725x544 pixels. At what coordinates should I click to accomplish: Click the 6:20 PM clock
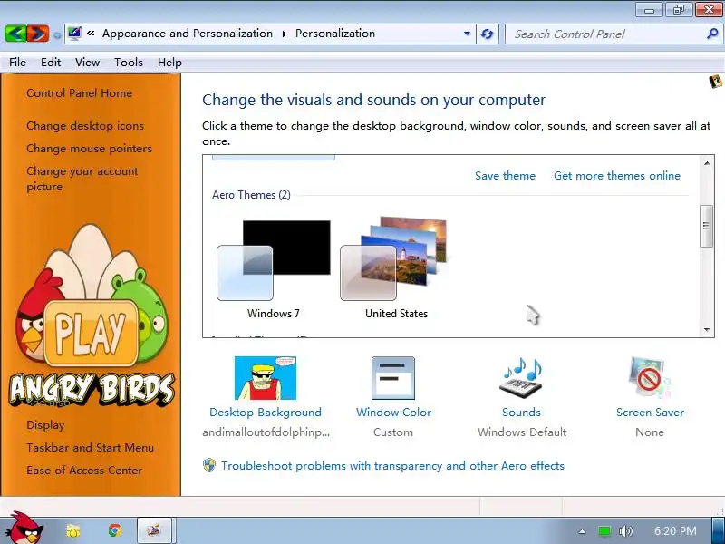click(x=675, y=530)
